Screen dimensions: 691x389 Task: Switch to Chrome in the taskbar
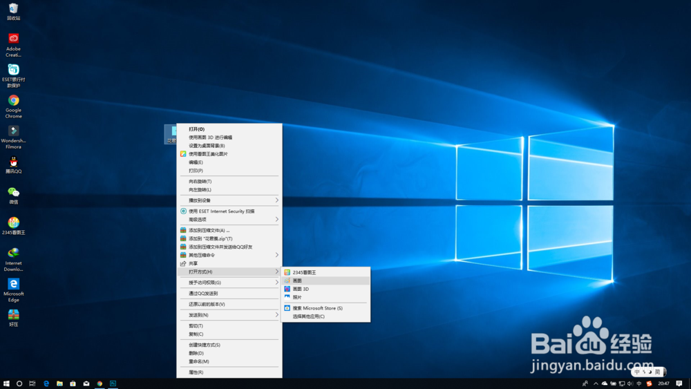point(100,383)
